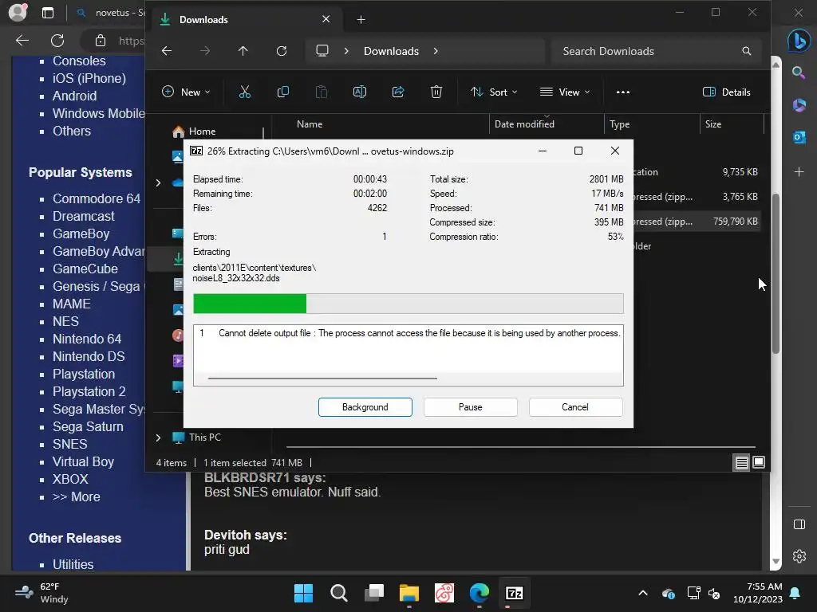Open clock and date in taskbar
The height and width of the screenshot is (612, 817).
[x=758, y=593]
